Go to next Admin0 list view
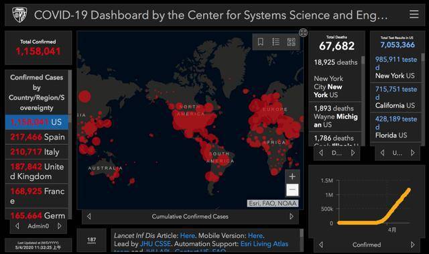Image resolution: width=429 pixels, height=254 pixels. tap(60, 226)
